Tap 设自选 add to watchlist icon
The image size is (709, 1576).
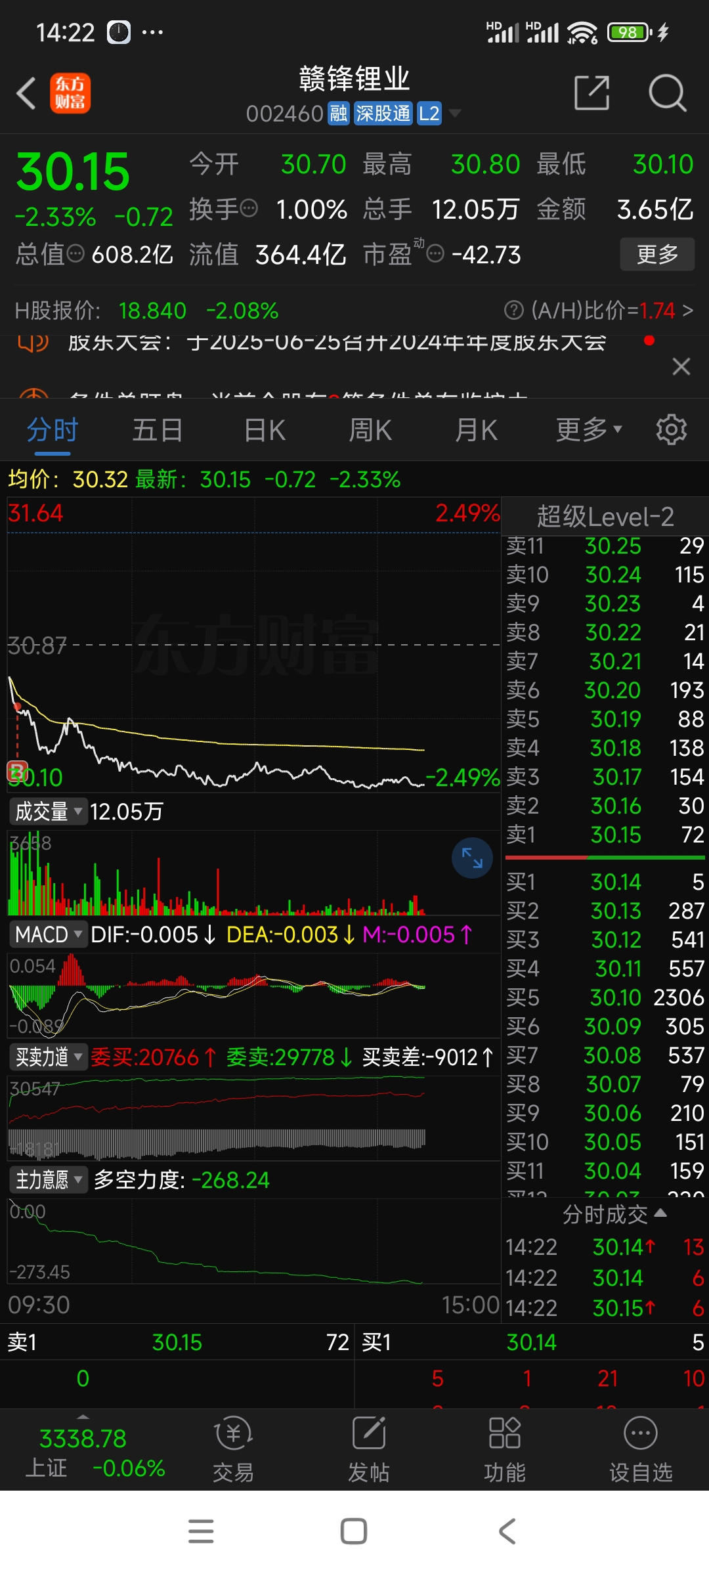641,1450
